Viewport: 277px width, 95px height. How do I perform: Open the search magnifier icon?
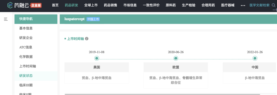click(274, 5)
